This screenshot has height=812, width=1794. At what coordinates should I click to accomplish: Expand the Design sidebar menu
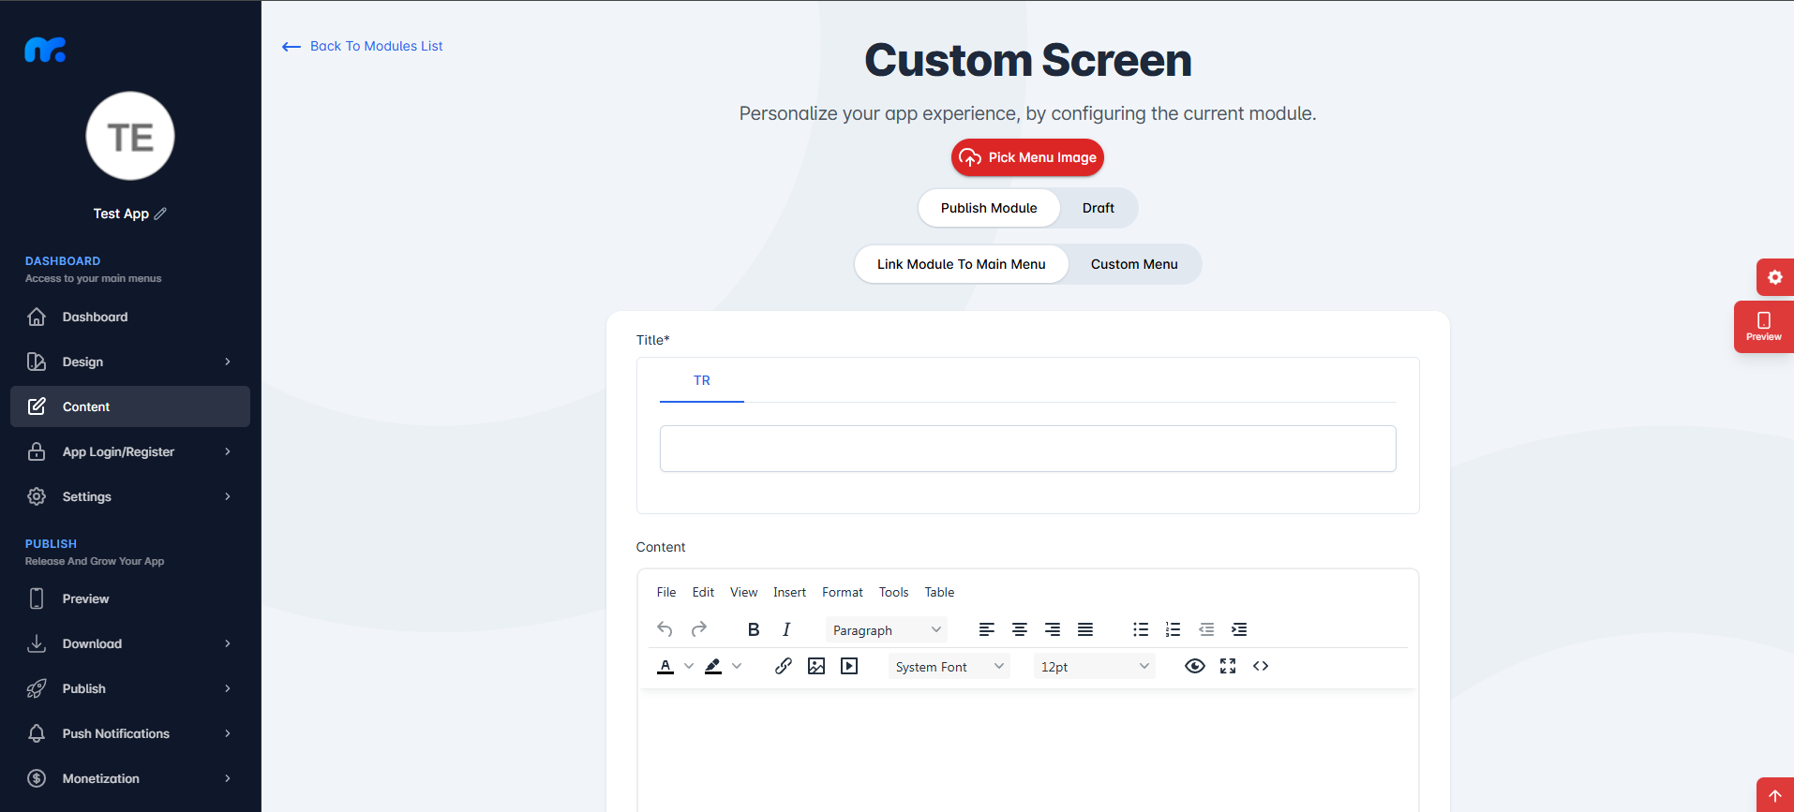[130, 362]
